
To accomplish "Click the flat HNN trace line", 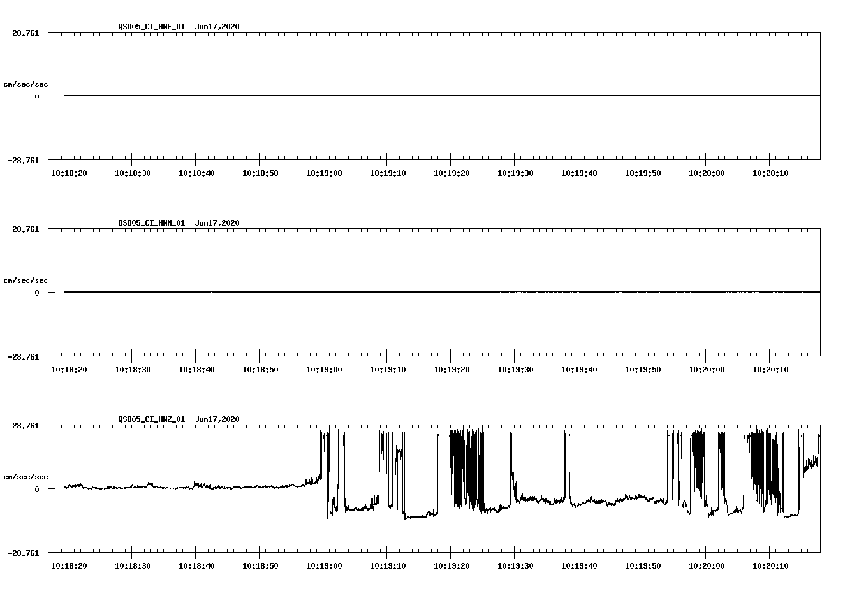I will click(x=442, y=292).
